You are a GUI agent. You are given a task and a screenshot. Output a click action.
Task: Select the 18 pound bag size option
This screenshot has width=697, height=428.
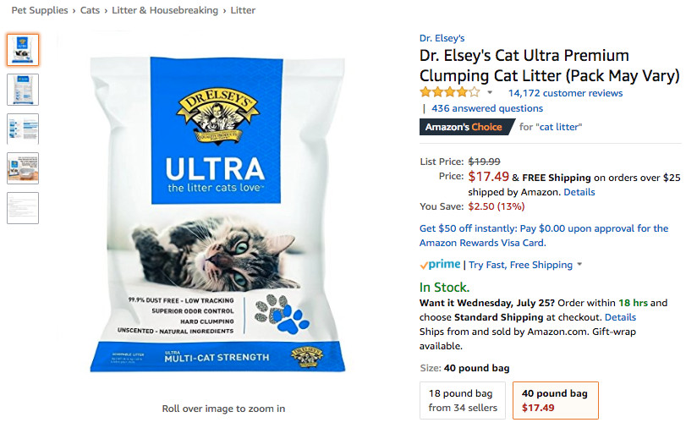[x=463, y=400]
